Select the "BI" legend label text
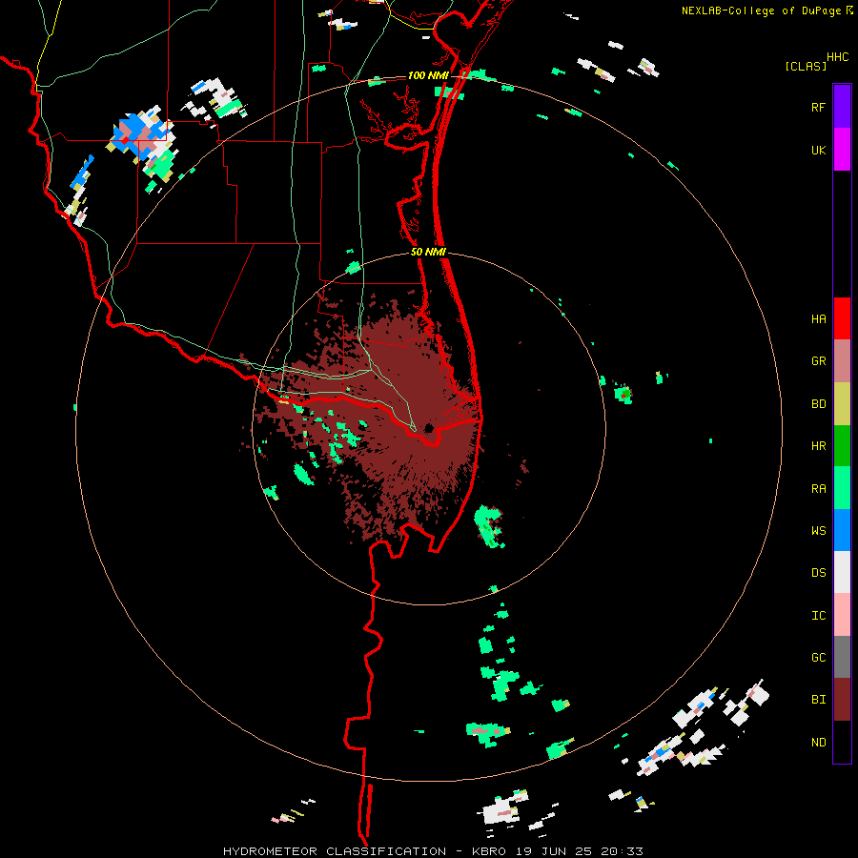 [818, 700]
